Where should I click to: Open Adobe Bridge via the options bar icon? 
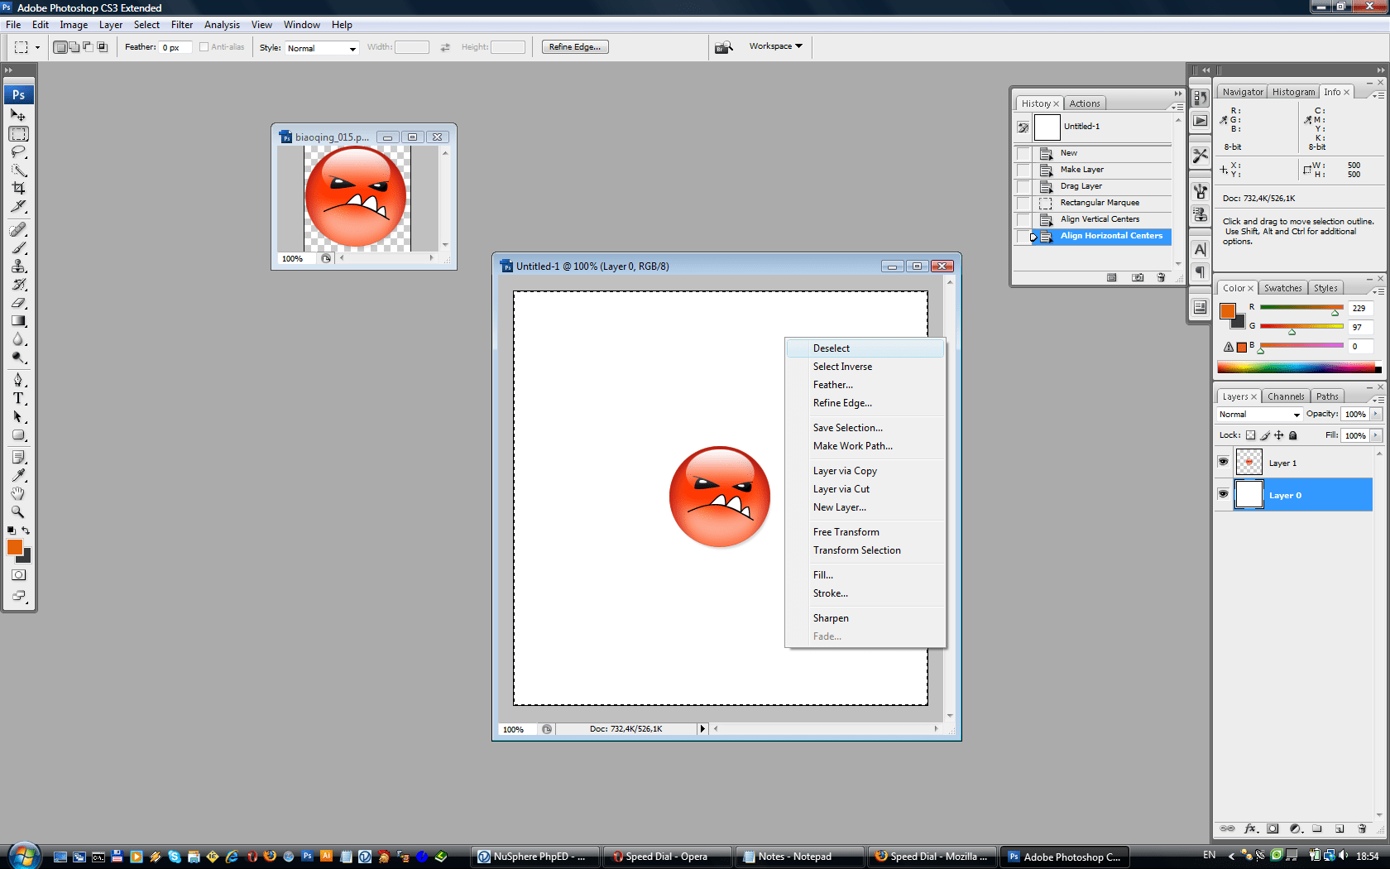click(x=723, y=46)
